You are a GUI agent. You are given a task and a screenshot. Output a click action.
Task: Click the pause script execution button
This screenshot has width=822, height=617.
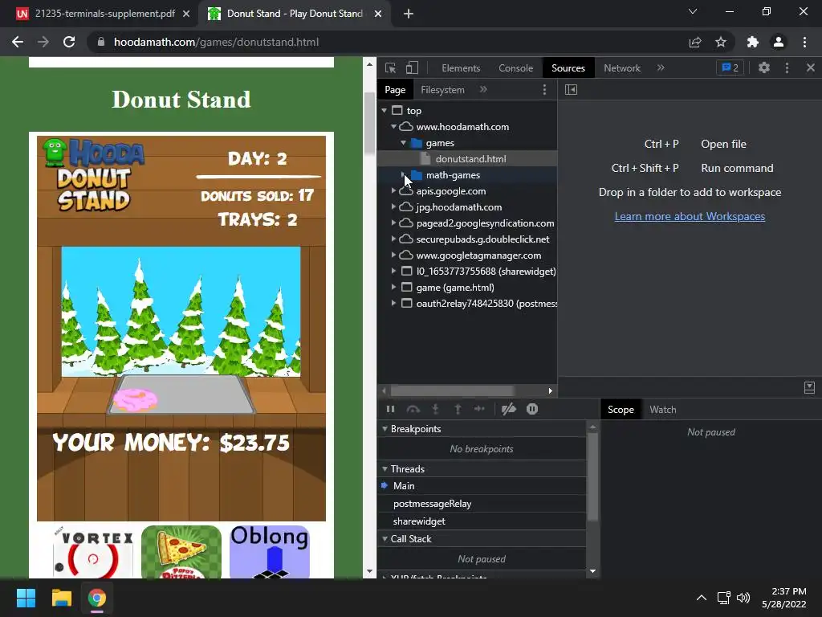click(391, 409)
